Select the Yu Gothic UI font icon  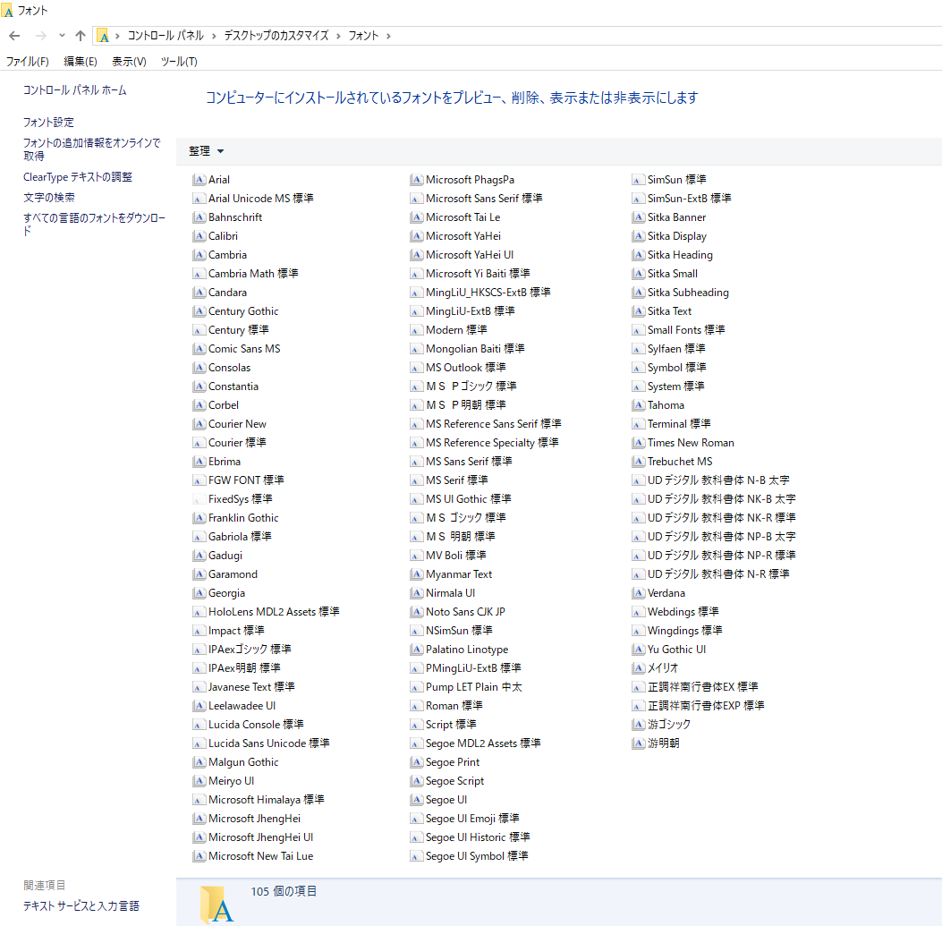[639, 649]
